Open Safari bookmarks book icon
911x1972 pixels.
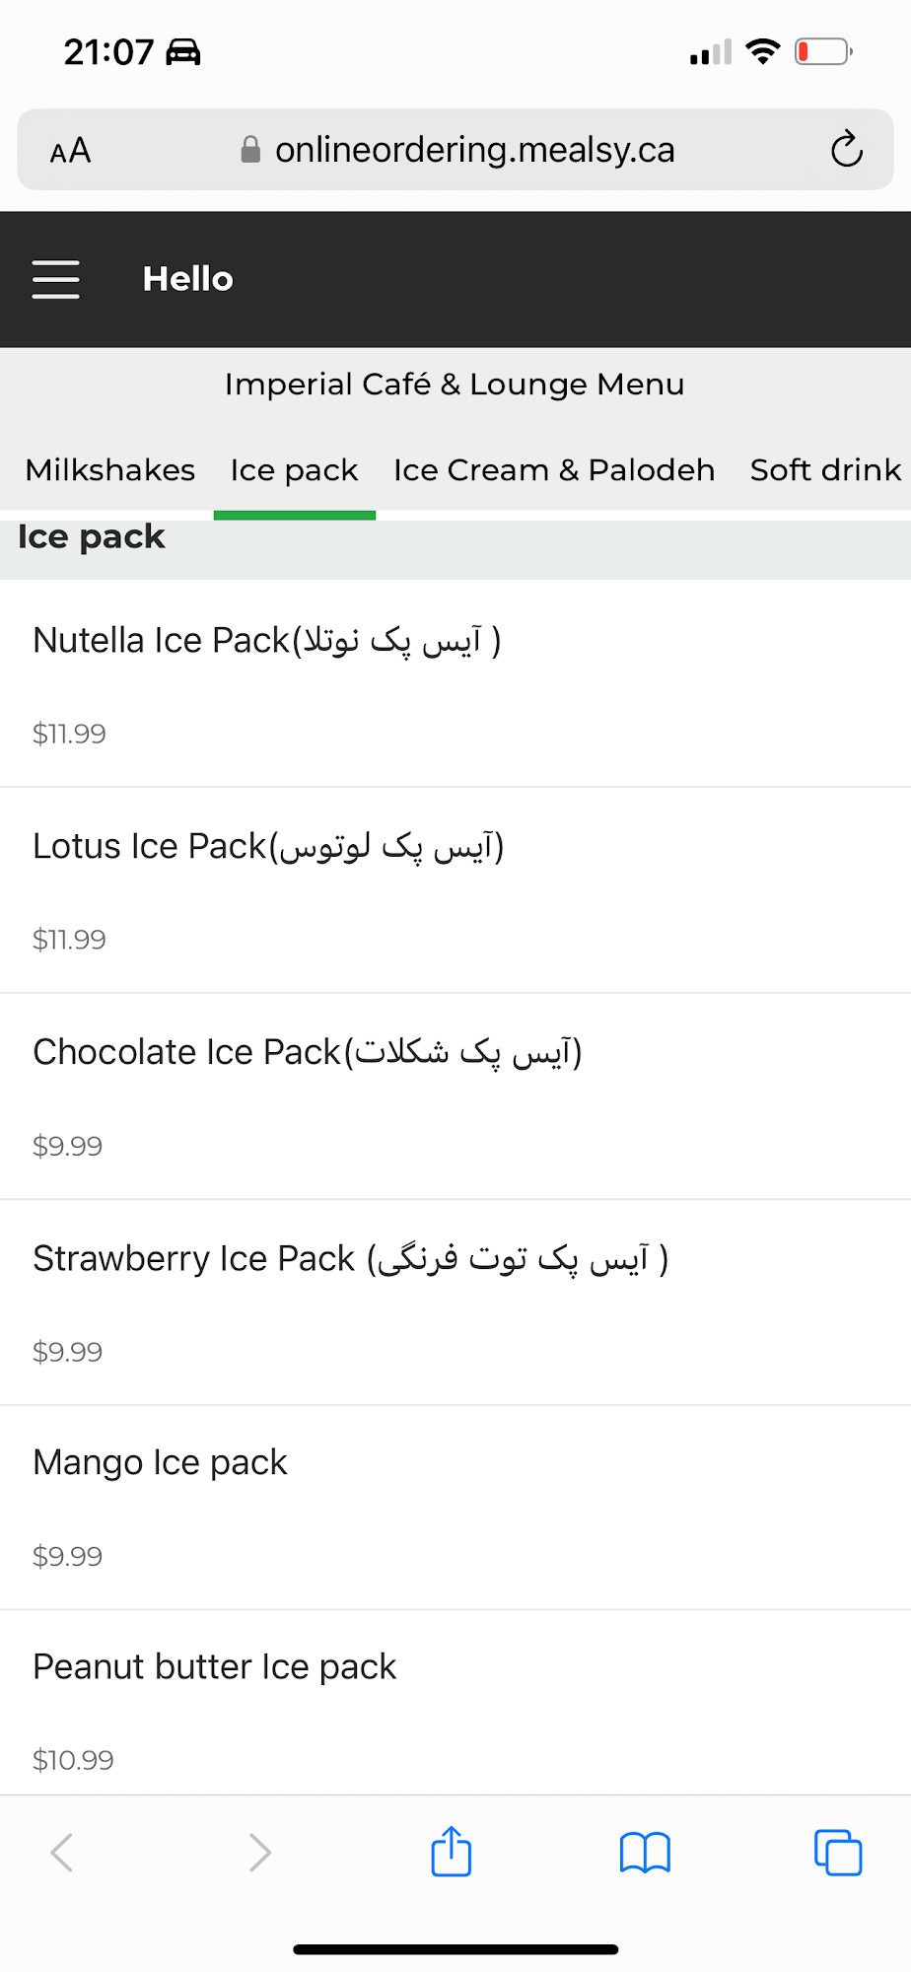point(645,1852)
